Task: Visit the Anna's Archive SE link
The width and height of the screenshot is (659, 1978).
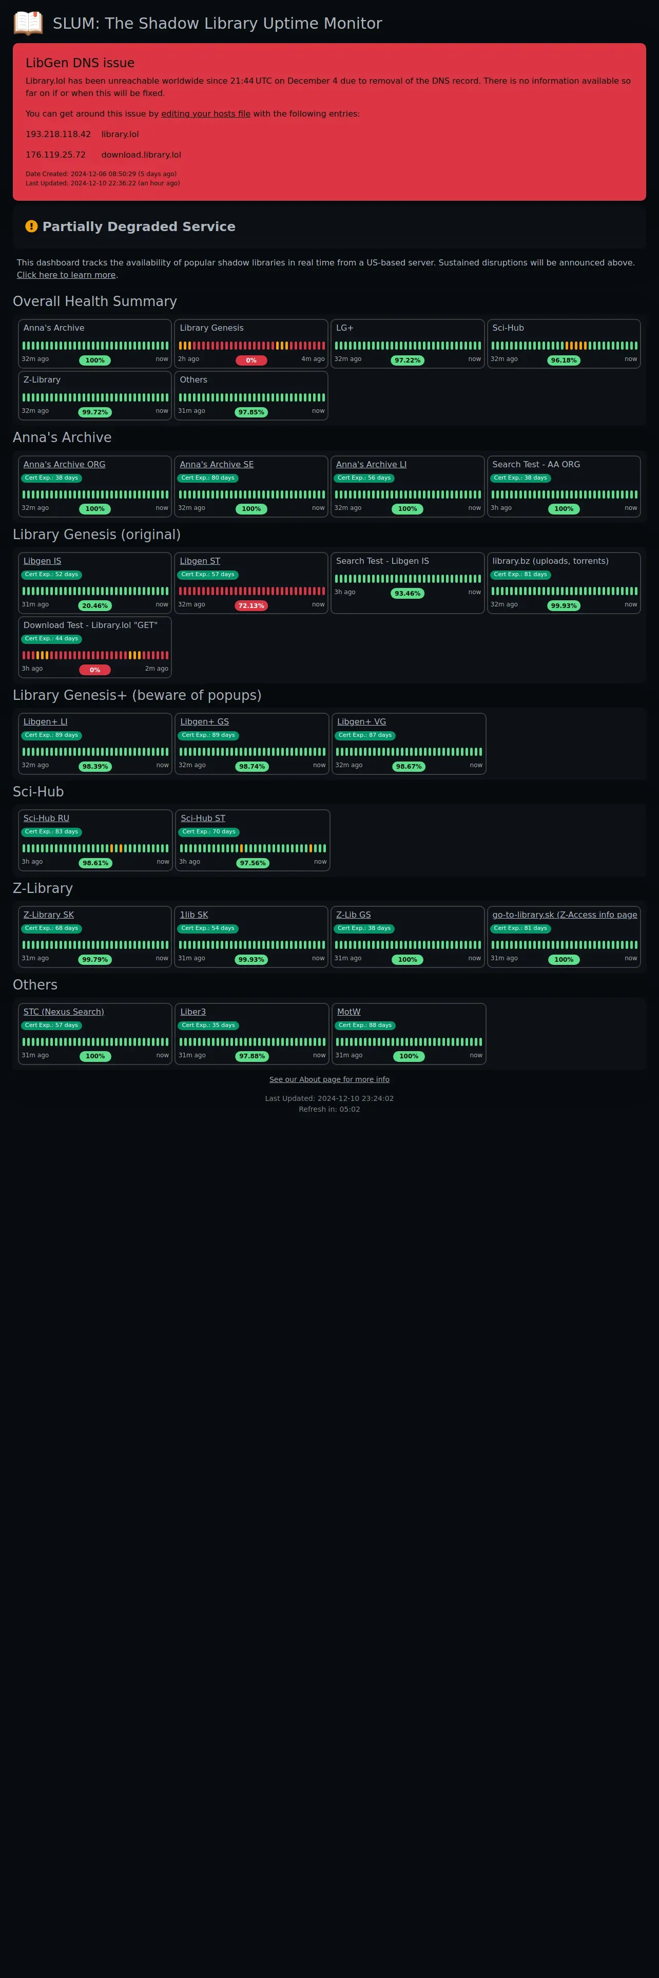Action: coord(217,465)
